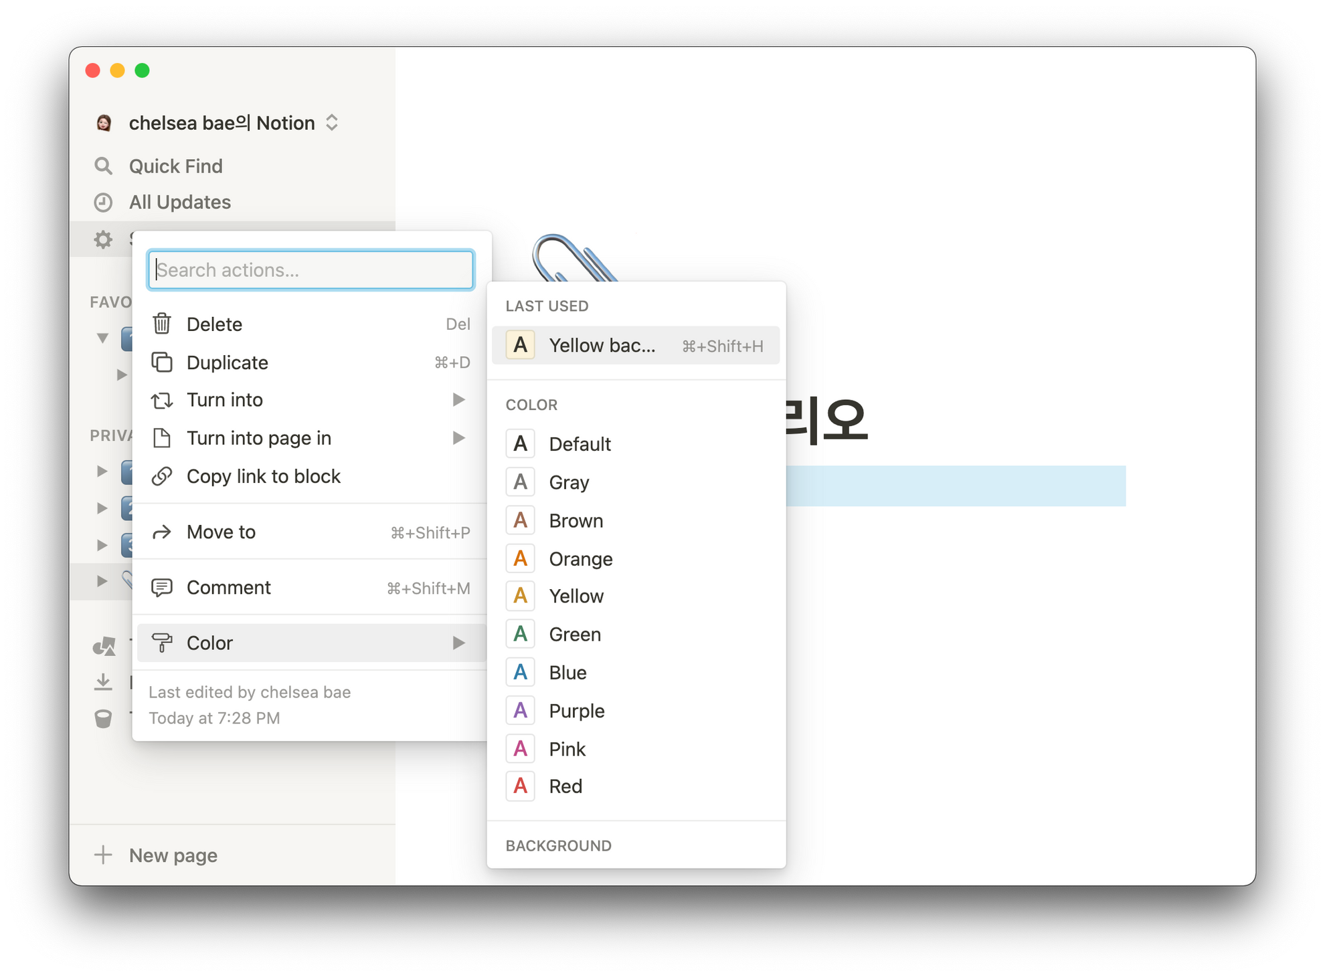This screenshot has width=1325, height=977.
Task: Click the plus icon beside New page
Action: 103,855
